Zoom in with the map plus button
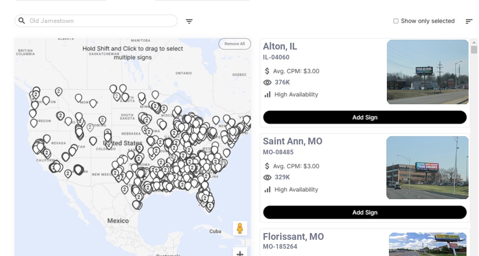Image resolution: width=479 pixels, height=256 pixels. click(240, 253)
